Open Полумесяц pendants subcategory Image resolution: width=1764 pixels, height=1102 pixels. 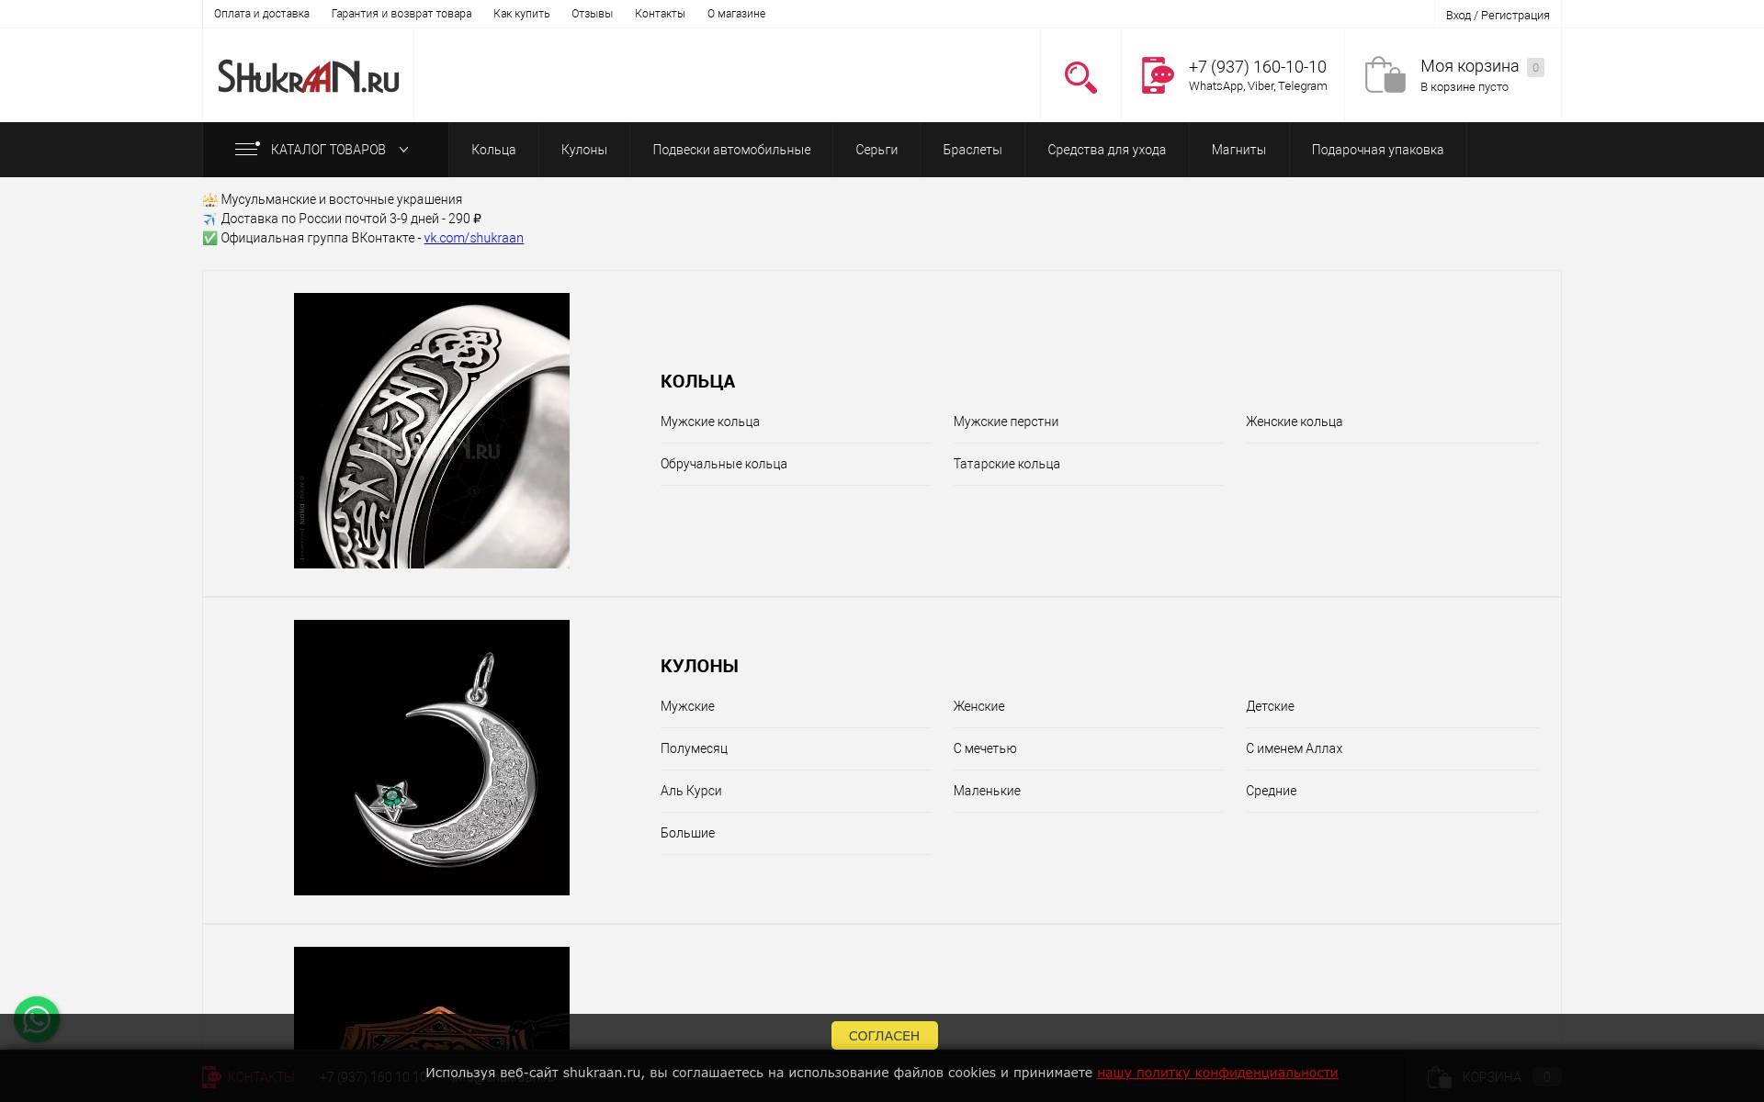(x=694, y=748)
